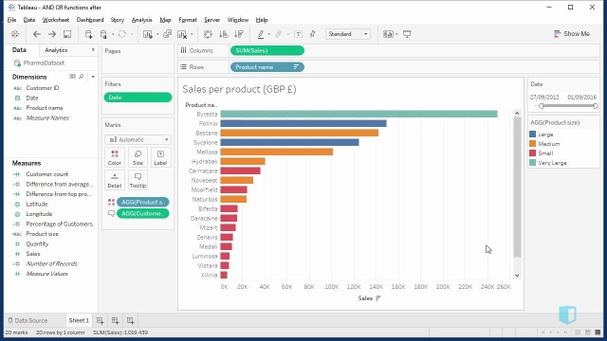Image resolution: width=607 pixels, height=341 pixels.
Task: Click the New Dashboard tab icon at bottom
Action: pos(115,320)
